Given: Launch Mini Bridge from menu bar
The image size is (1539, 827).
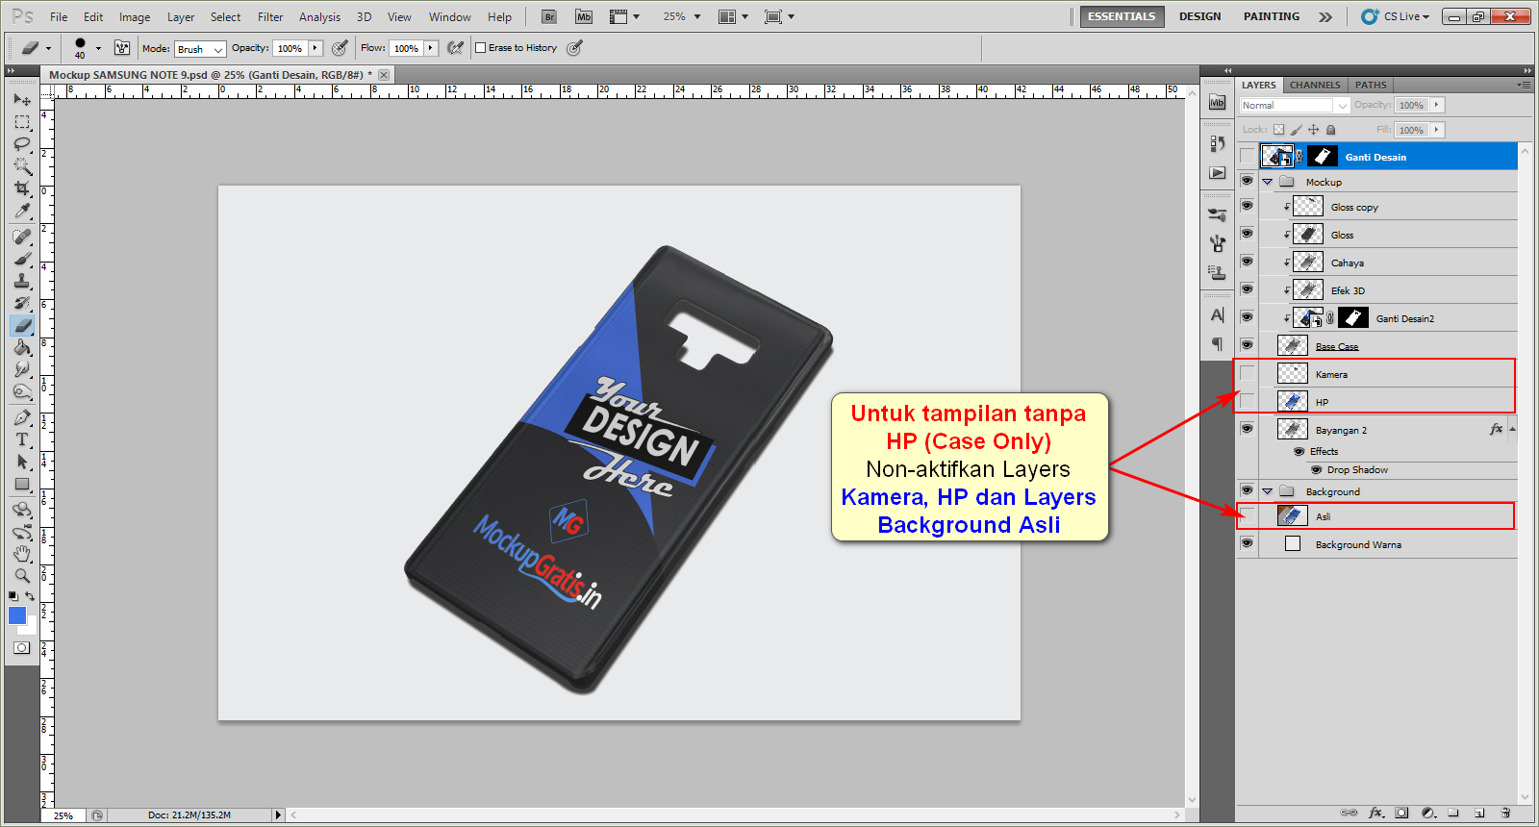Looking at the screenshot, I should [x=584, y=16].
